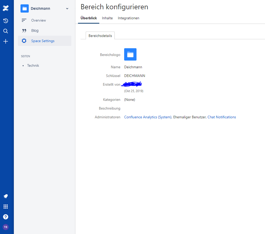Open the Overview sidebar item
Image resolution: width=265 pixels, height=234 pixels.
point(45,20)
